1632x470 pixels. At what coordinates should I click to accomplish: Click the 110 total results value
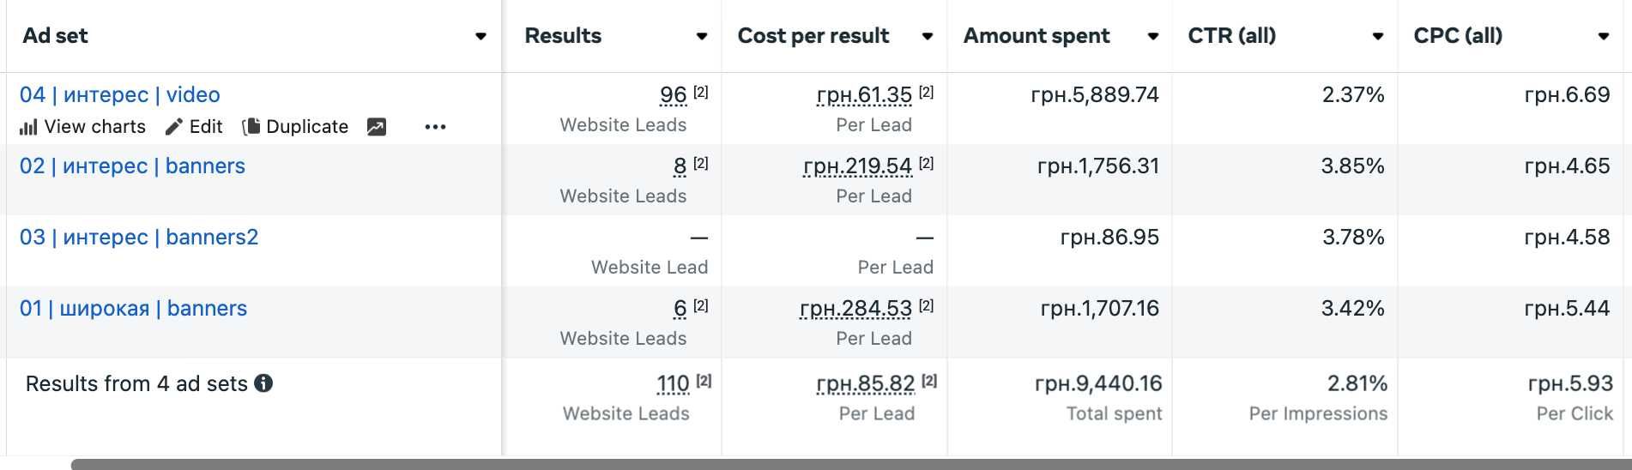point(674,383)
